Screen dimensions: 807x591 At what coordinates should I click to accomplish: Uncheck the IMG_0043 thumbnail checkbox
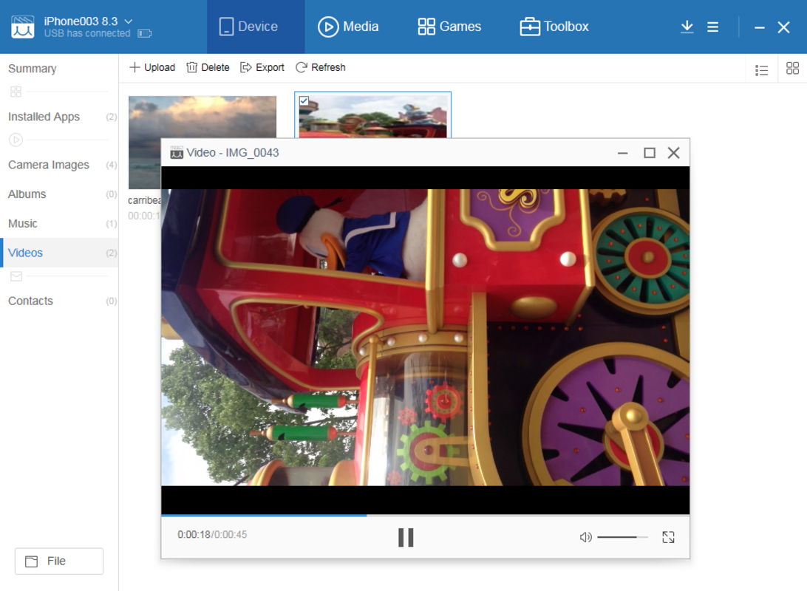(304, 100)
